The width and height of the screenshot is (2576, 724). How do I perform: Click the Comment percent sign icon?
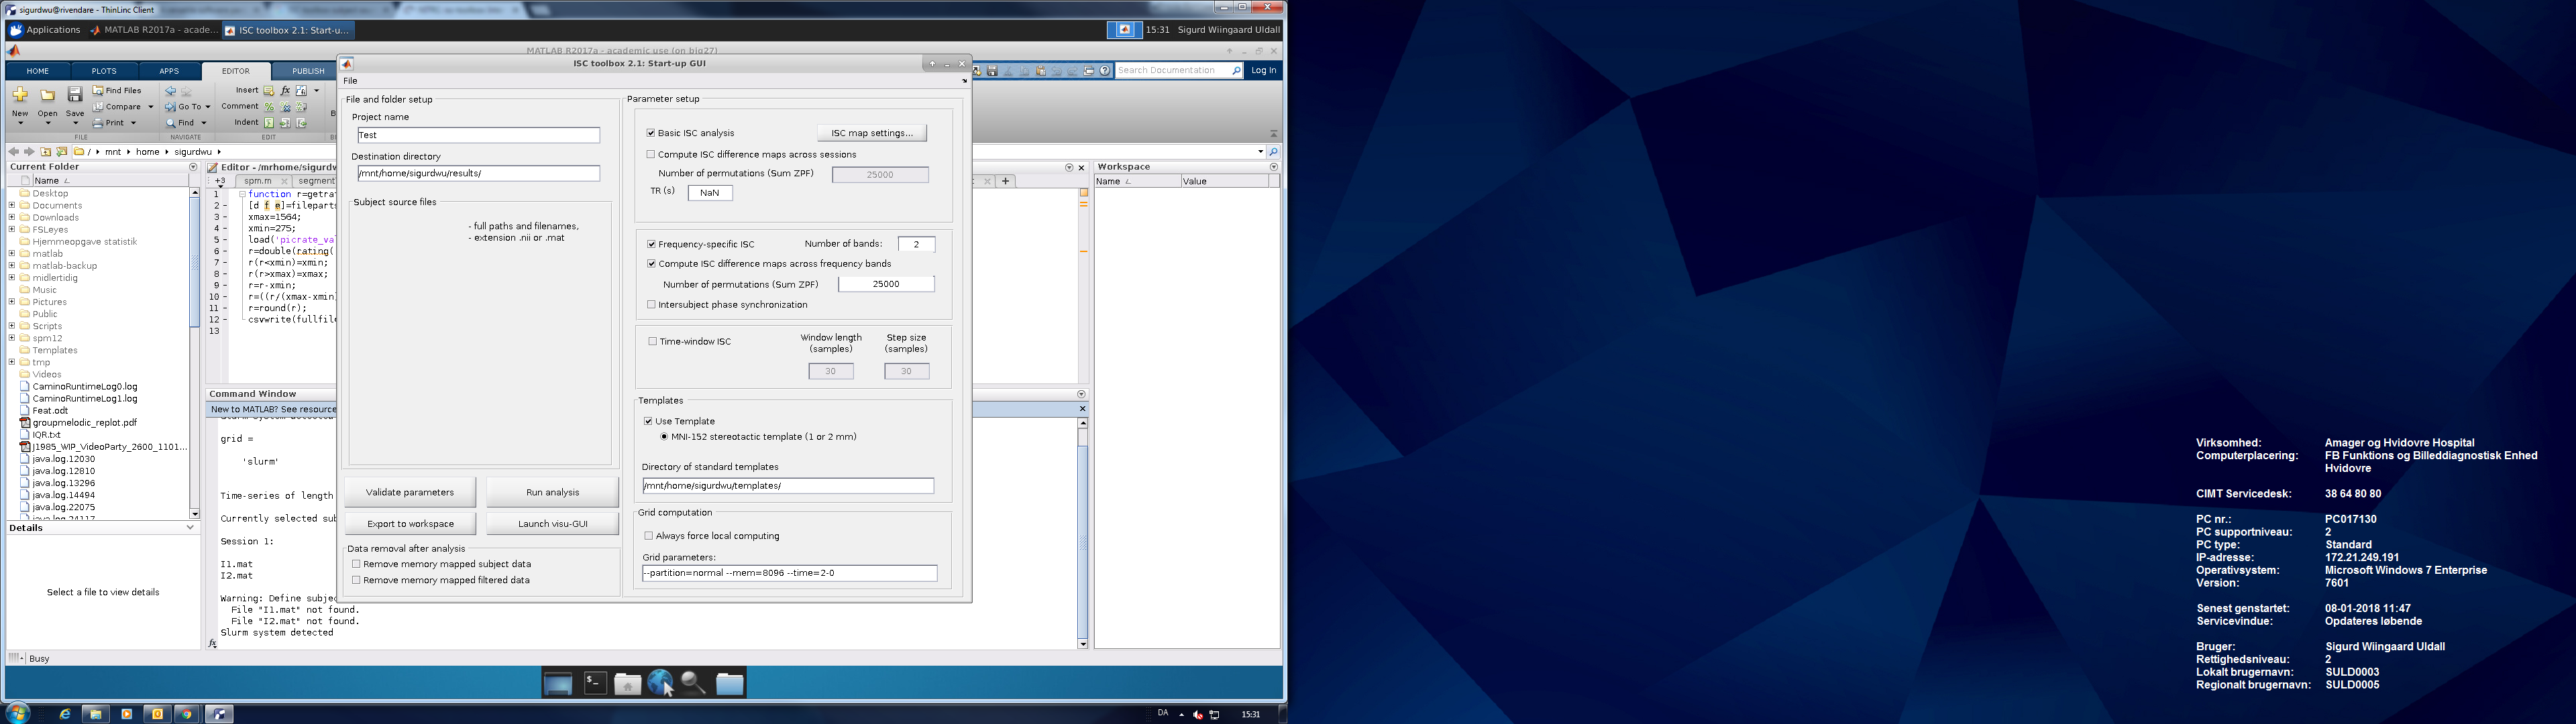click(268, 107)
